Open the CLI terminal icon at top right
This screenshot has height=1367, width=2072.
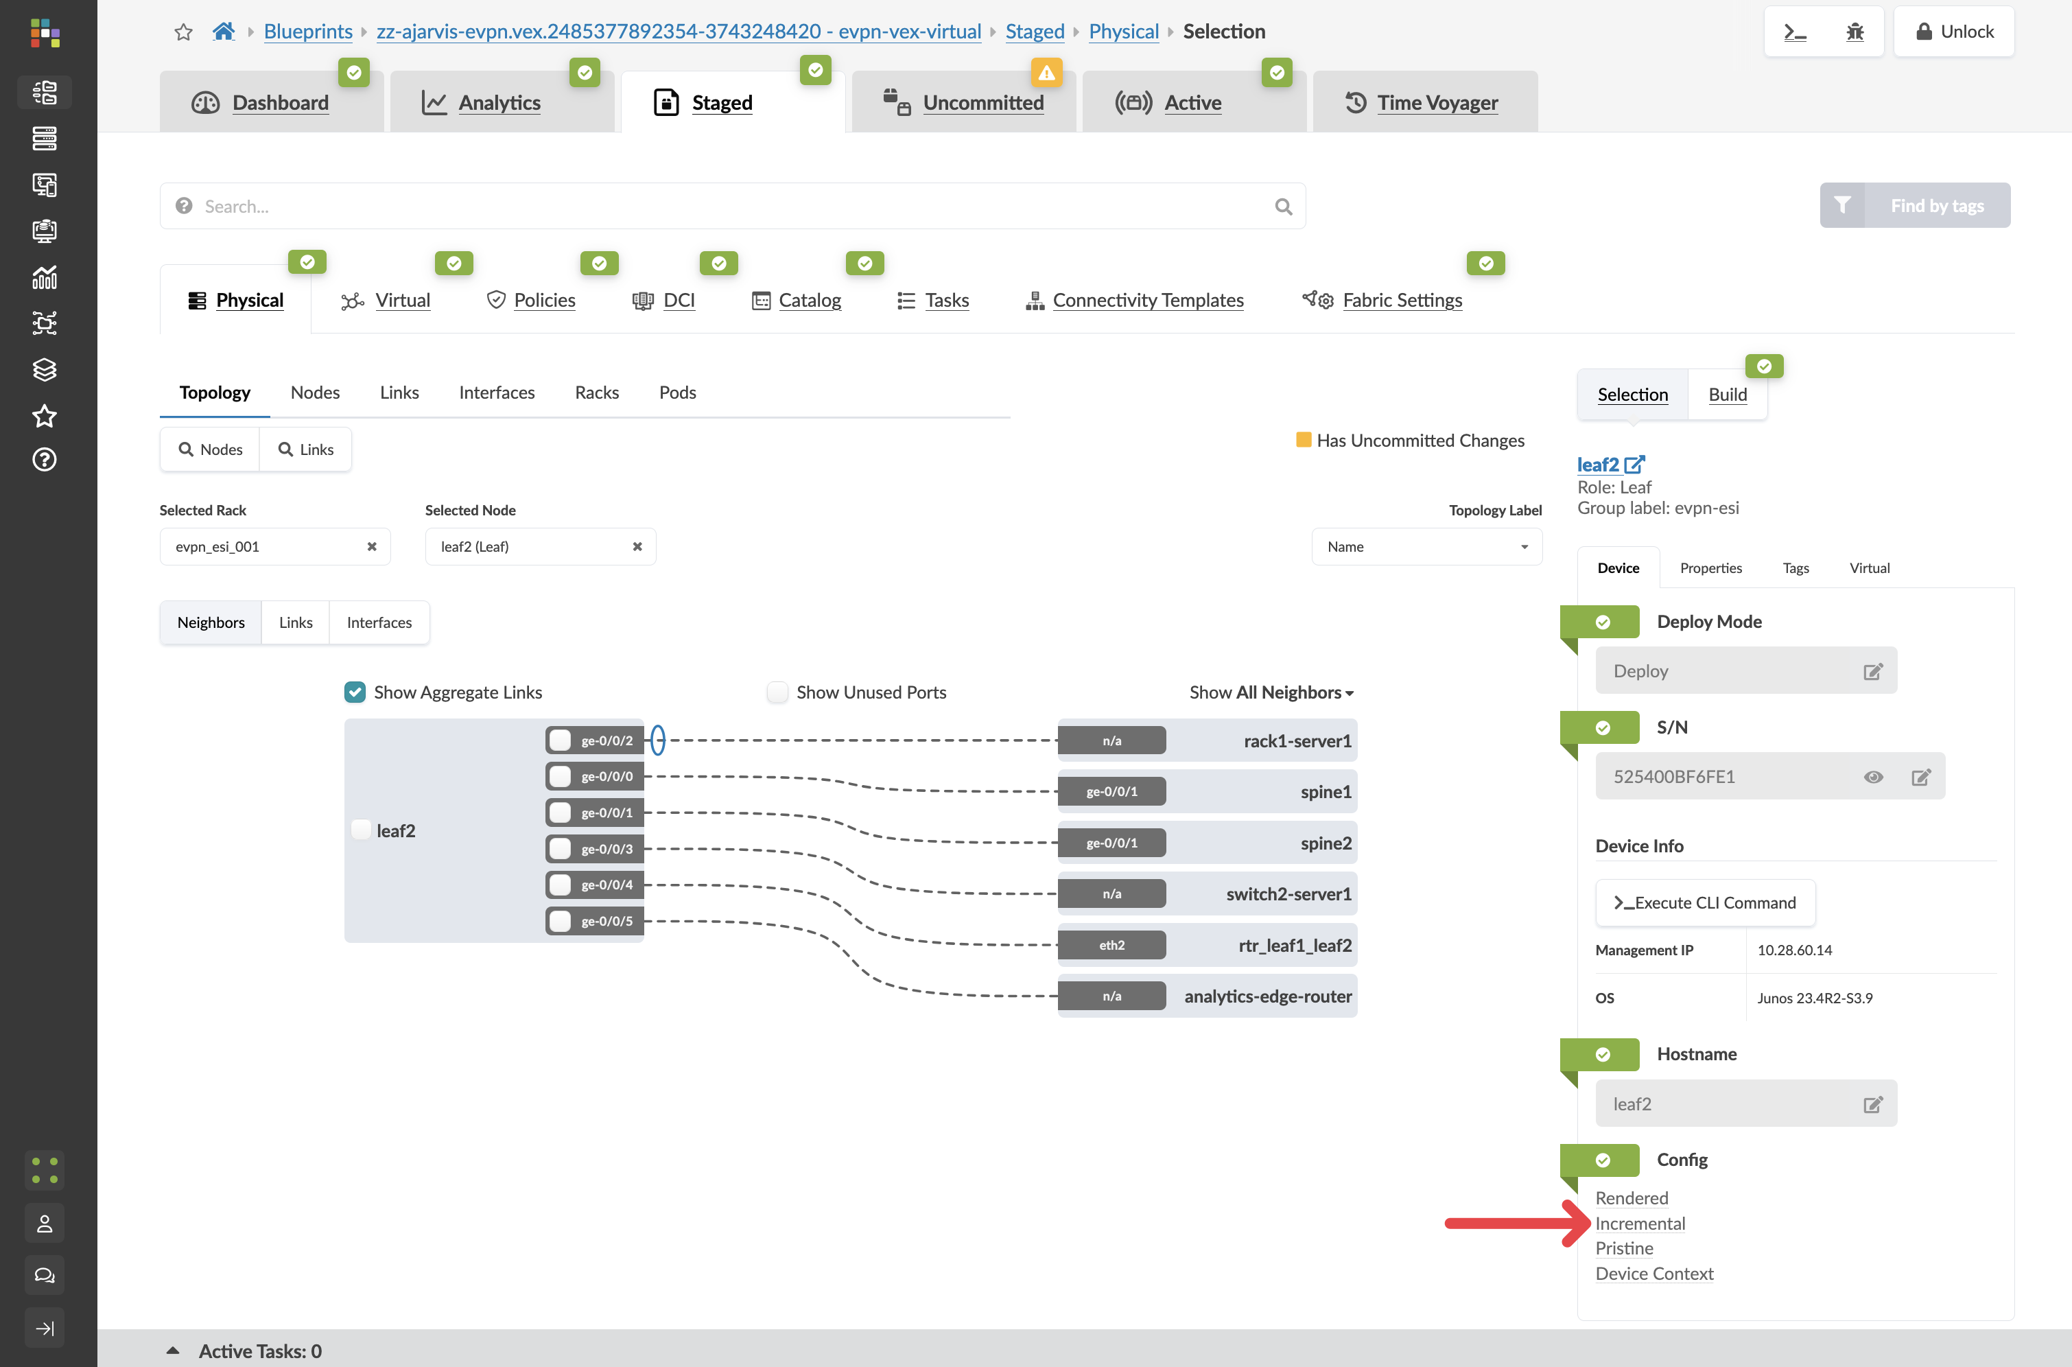pos(1795,32)
